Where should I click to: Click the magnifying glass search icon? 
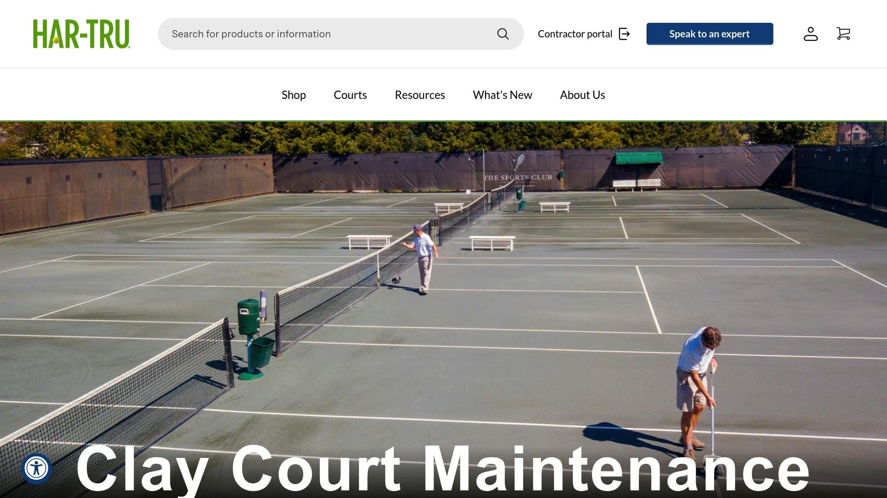[502, 34]
